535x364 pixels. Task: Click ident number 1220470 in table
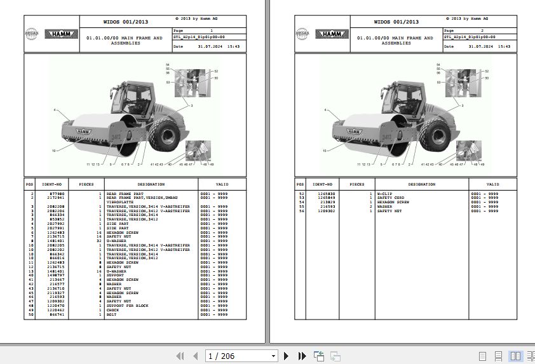click(56, 306)
